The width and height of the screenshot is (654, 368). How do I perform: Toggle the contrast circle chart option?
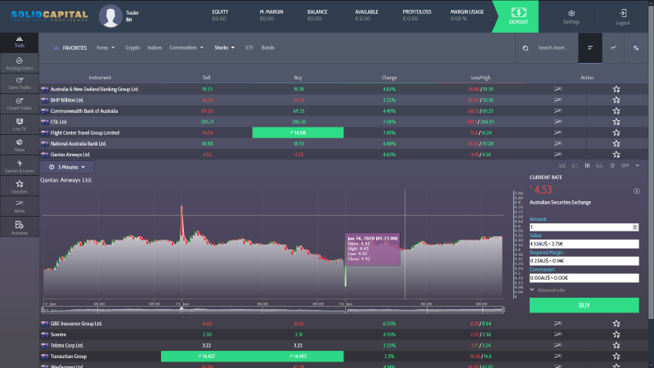click(x=611, y=166)
